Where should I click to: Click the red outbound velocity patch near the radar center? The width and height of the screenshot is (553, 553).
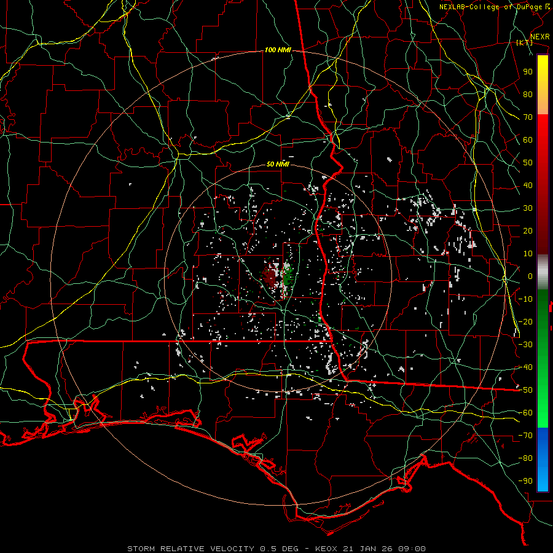coord(270,275)
